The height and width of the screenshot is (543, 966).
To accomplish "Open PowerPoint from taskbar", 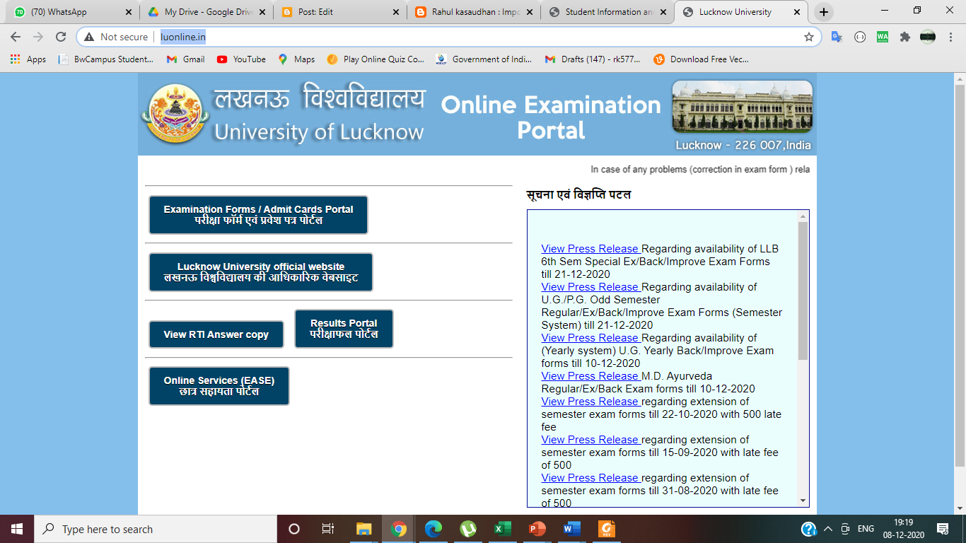I will click(x=537, y=529).
